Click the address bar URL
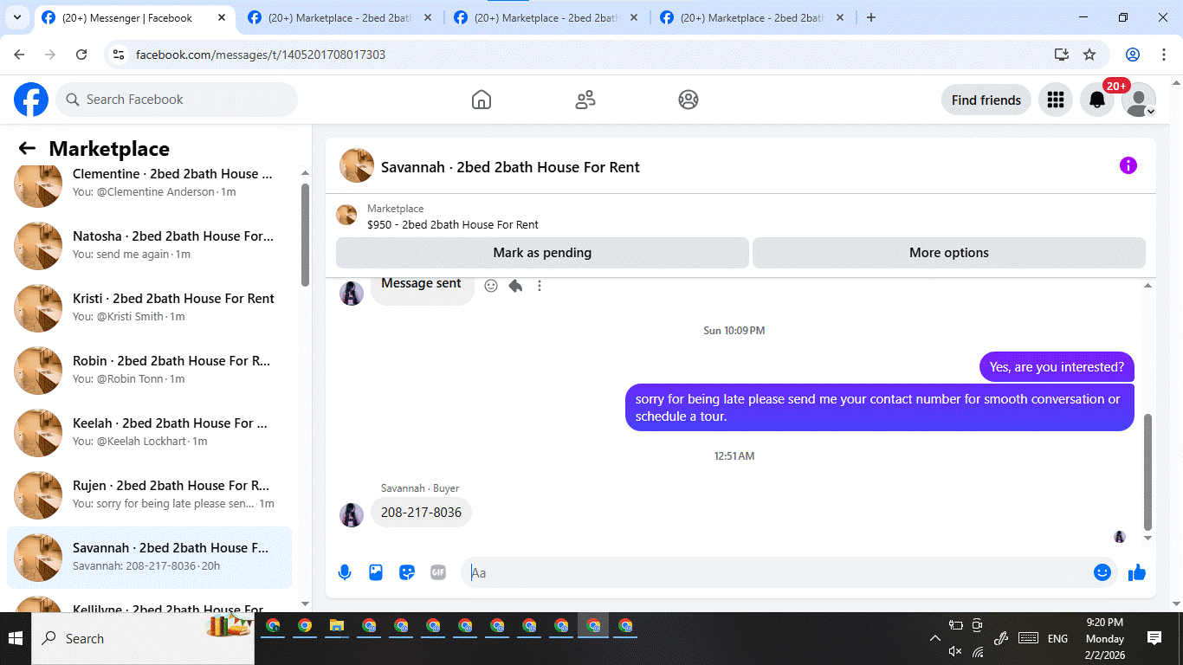This screenshot has height=665, width=1183. tap(261, 55)
